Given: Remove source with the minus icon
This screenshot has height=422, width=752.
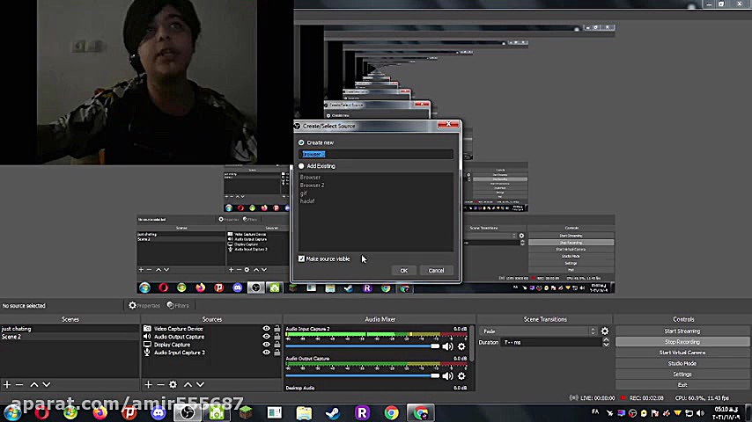Looking at the screenshot, I should [160, 385].
